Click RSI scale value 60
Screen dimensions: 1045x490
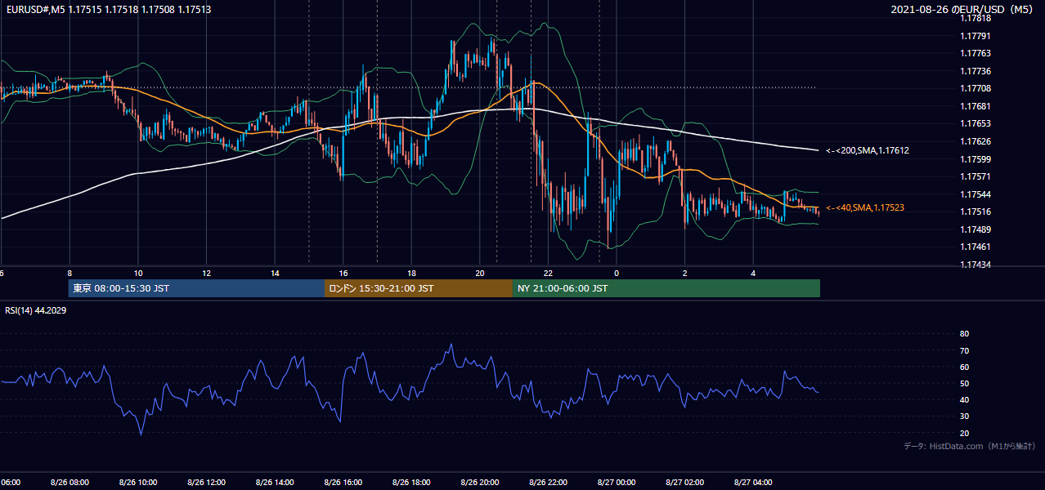click(x=965, y=367)
